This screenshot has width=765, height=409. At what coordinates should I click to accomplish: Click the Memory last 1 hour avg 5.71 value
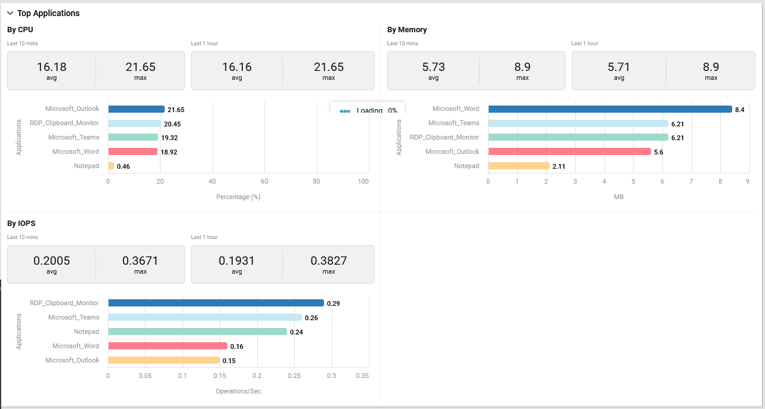[619, 67]
